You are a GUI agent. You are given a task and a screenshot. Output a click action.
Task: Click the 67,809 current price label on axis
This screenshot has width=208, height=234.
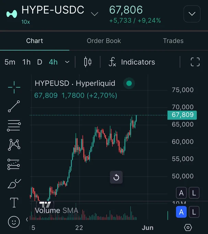[182, 115]
